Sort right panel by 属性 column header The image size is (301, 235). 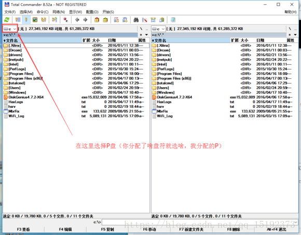click(292, 40)
